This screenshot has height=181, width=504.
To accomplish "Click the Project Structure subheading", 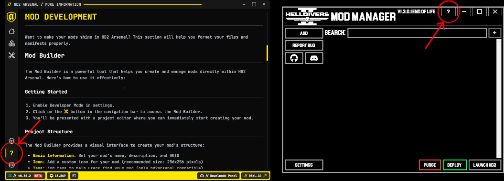I will (49, 131).
